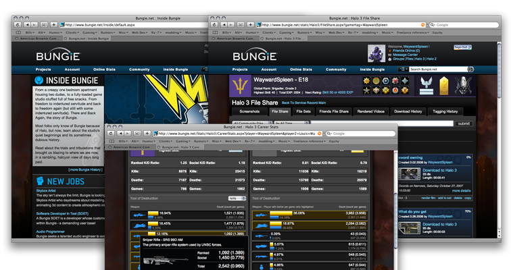Click back arrow in Career Stats window
This screenshot has height=270, width=511.
(x=120, y=134)
